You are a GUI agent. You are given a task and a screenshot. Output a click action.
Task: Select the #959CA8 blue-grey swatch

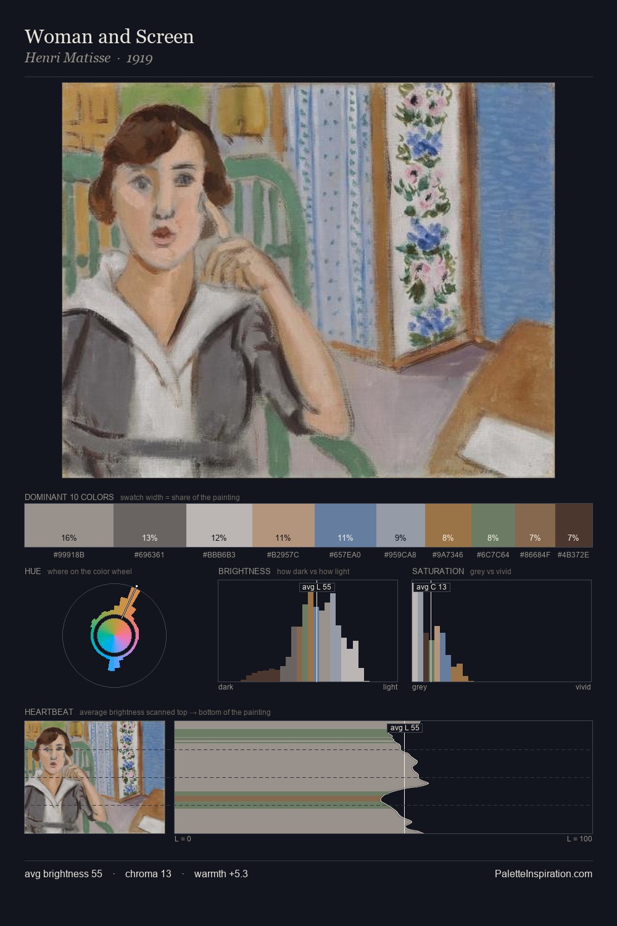tap(400, 525)
